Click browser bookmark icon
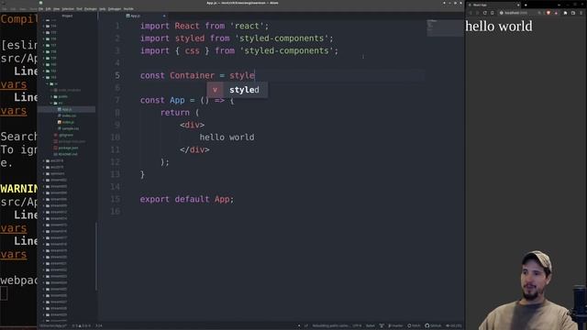 (x=493, y=13)
